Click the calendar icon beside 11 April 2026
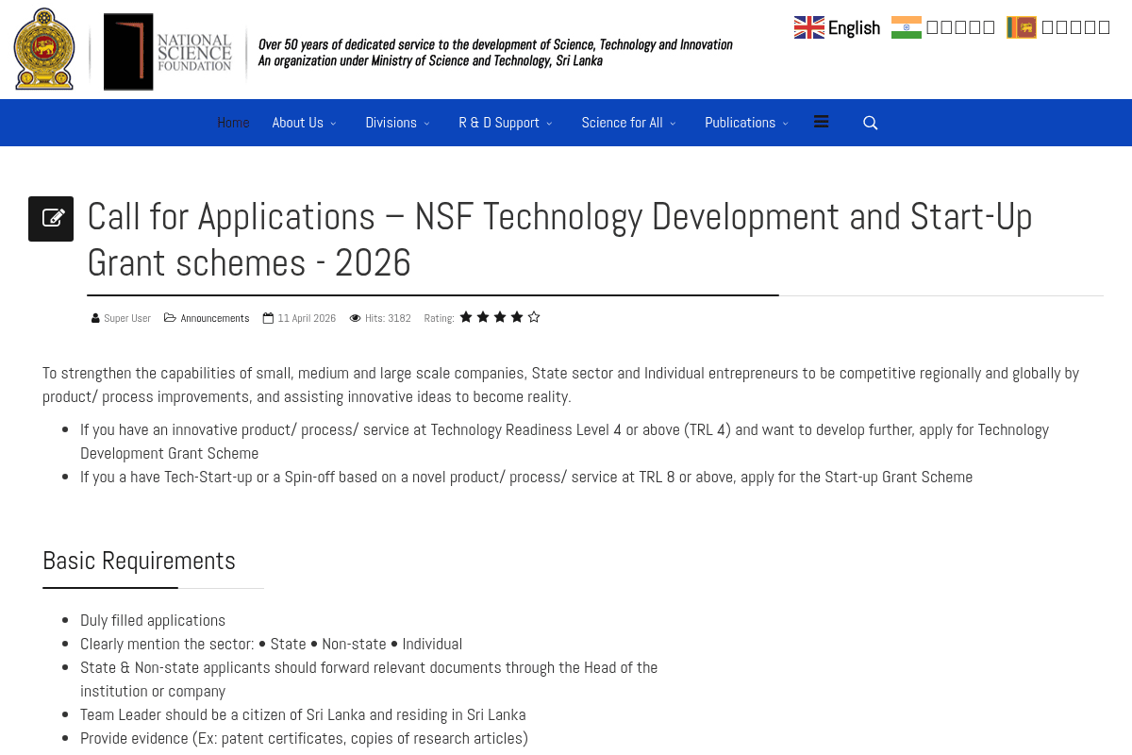This screenshot has width=1132, height=755. (268, 318)
